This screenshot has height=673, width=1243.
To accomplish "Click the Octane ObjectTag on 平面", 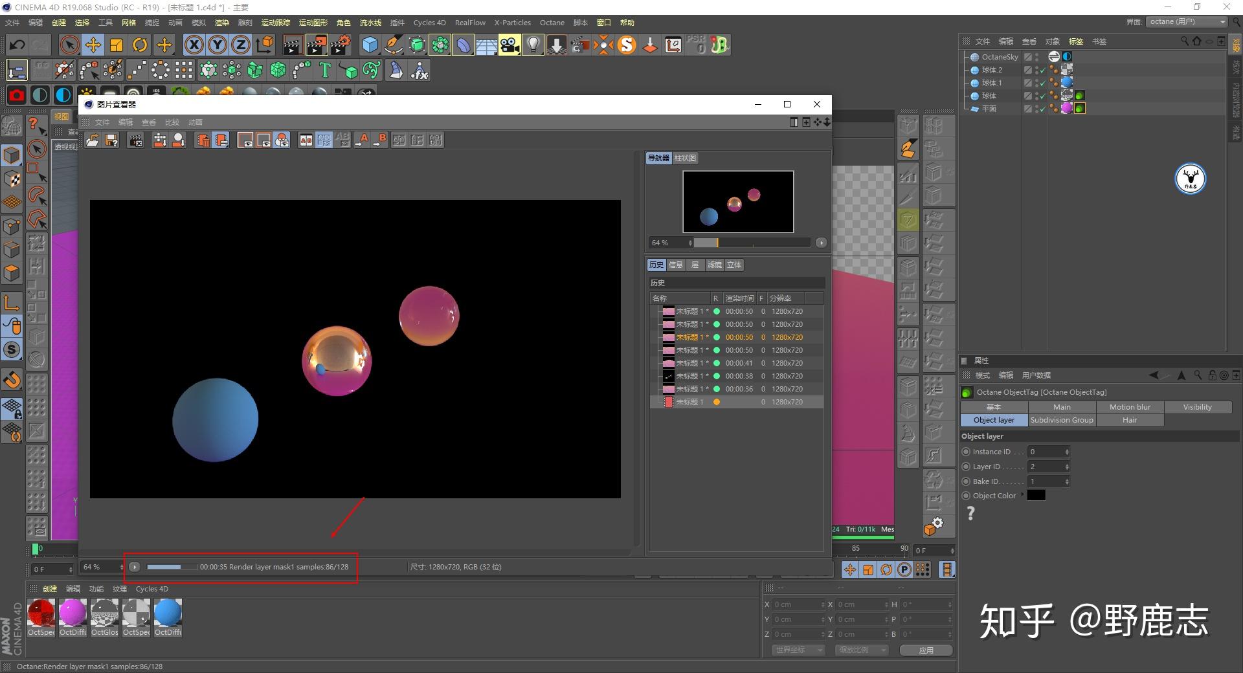I will click(x=1079, y=109).
